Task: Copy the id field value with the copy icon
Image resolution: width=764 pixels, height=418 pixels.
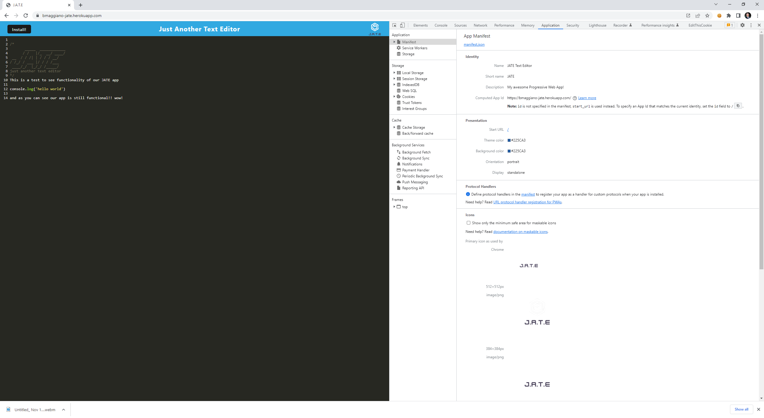Action: click(738, 106)
